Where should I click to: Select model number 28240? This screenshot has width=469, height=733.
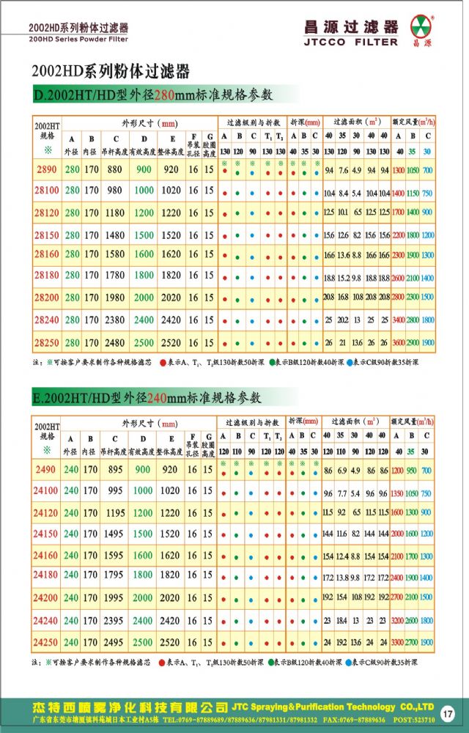[47, 320]
